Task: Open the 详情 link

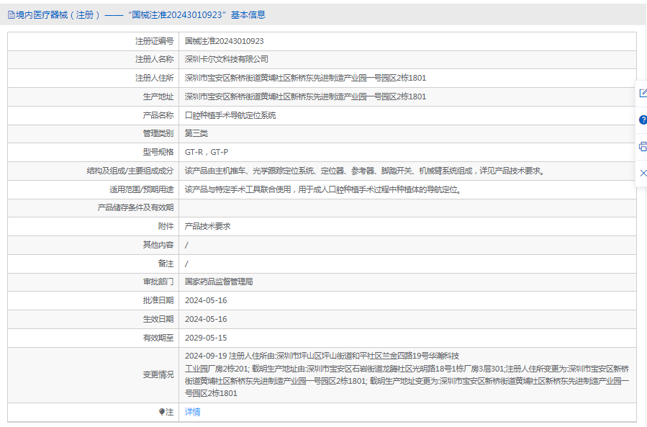Action: [x=193, y=412]
